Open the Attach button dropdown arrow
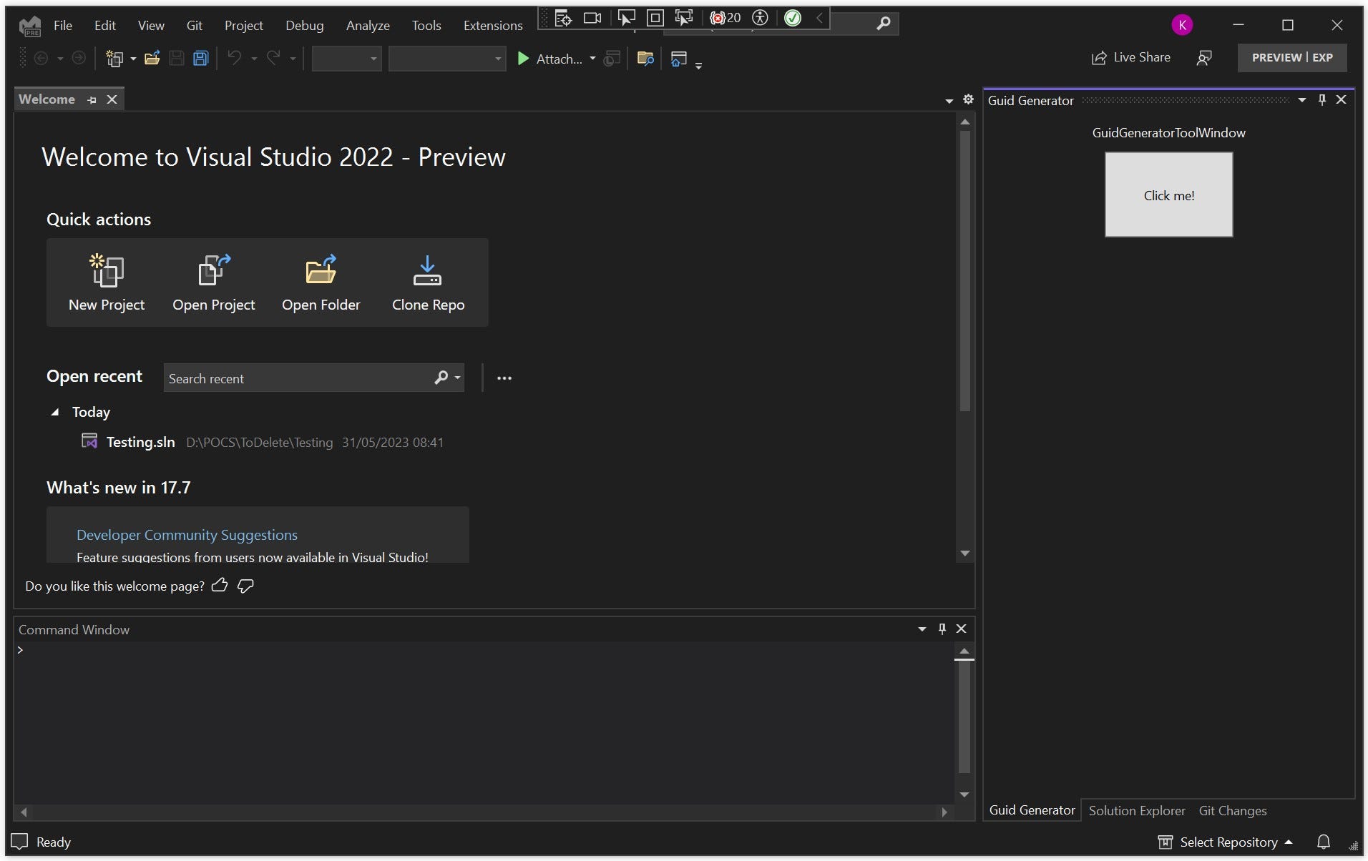 tap(592, 59)
